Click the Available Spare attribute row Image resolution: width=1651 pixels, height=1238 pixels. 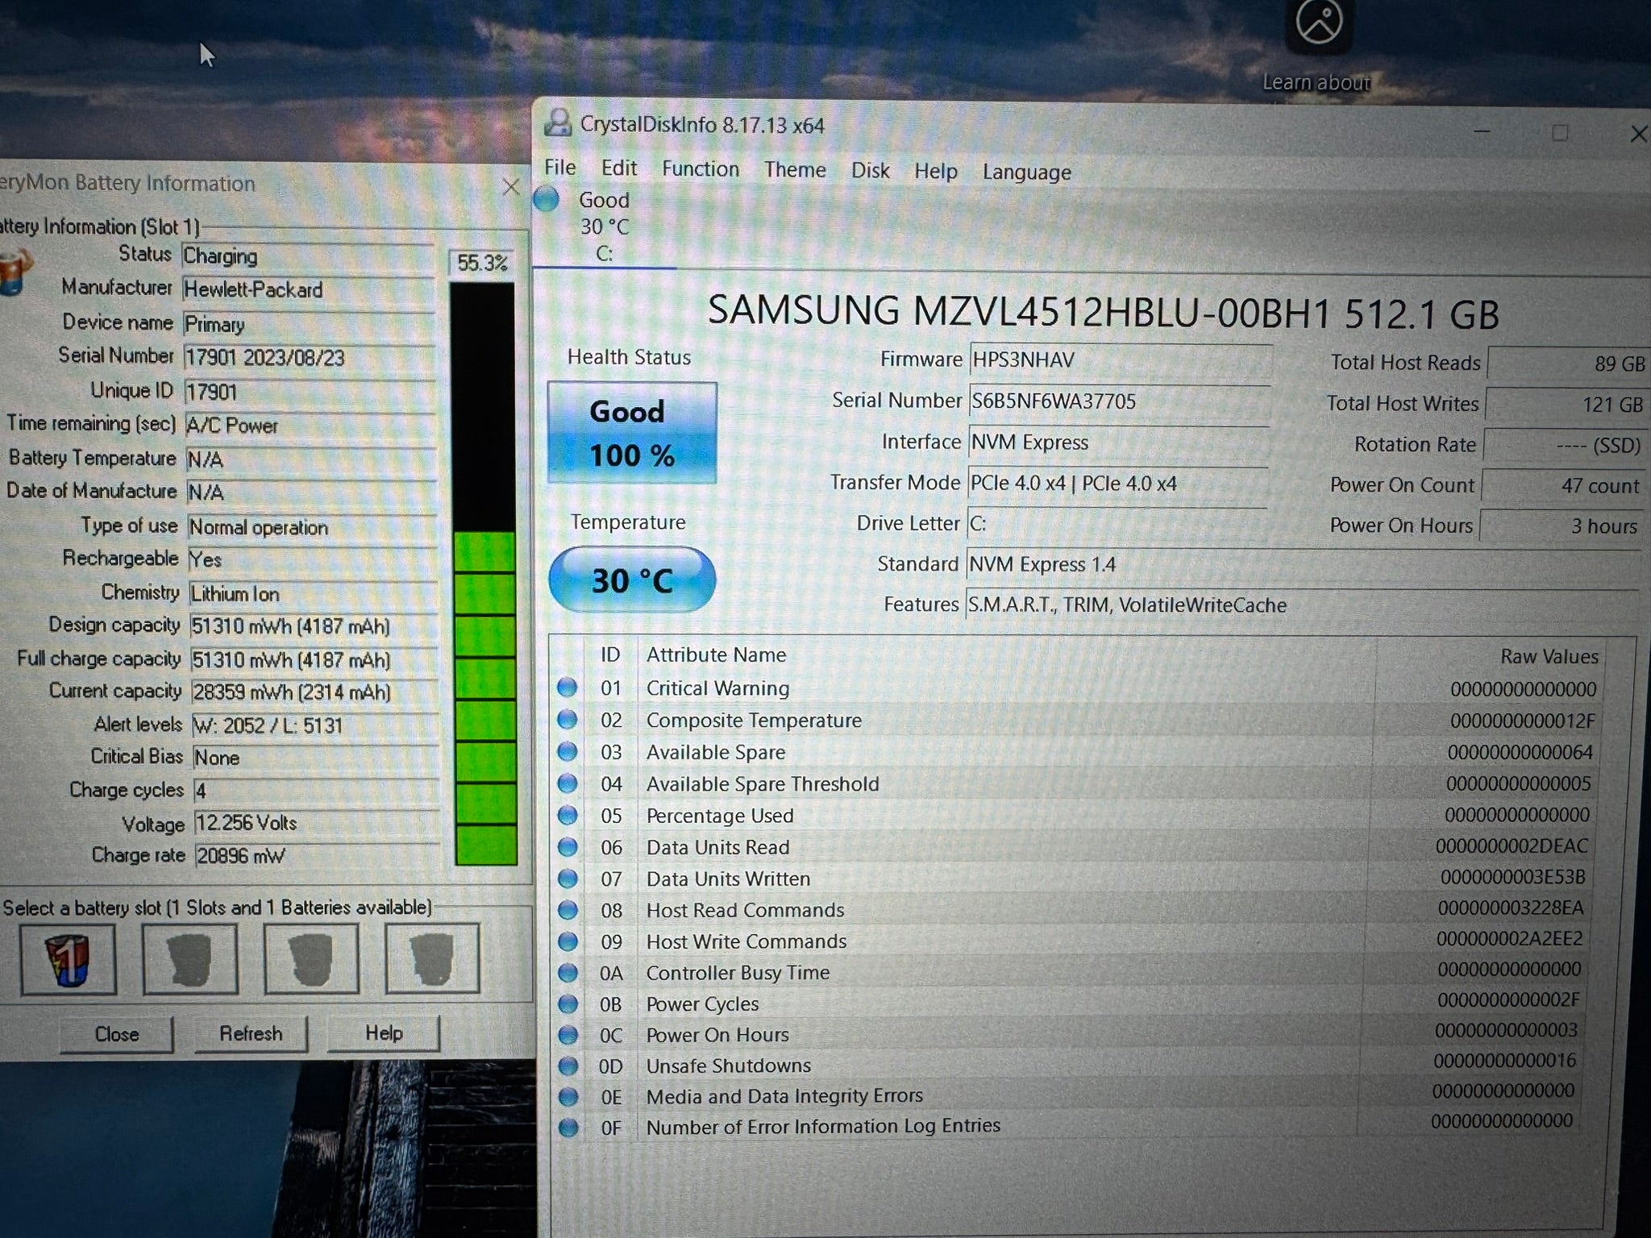[x=1077, y=752]
